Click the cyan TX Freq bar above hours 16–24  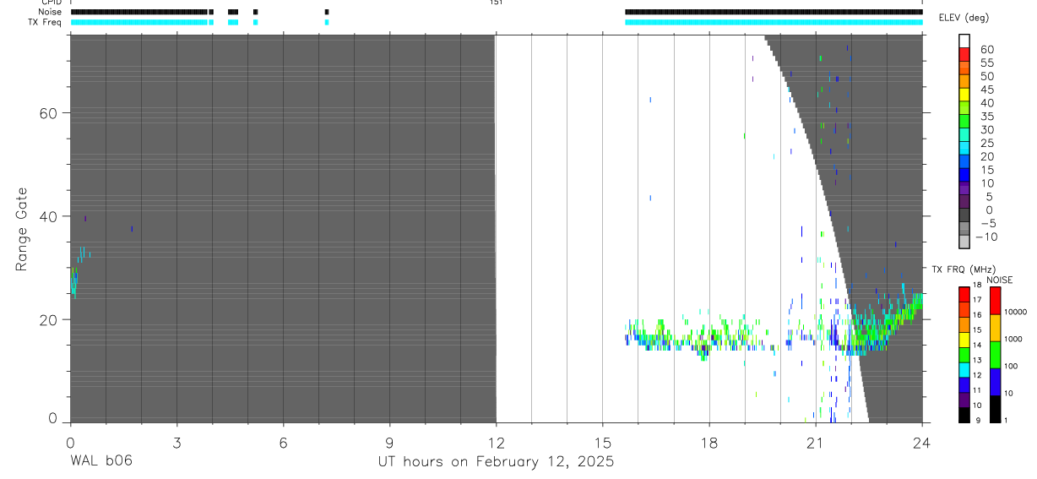coord(774,22)
